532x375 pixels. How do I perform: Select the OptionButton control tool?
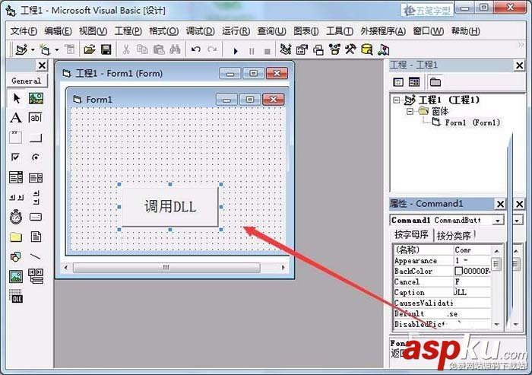(x=35, y=157)
